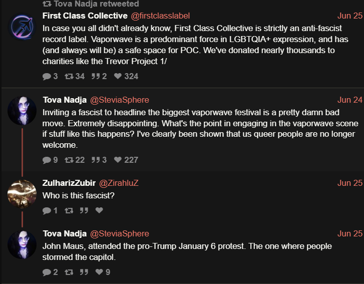Screen dimensions: 364x284
Task: Open First Class Collective display name
Action: (x=85, y=16)
